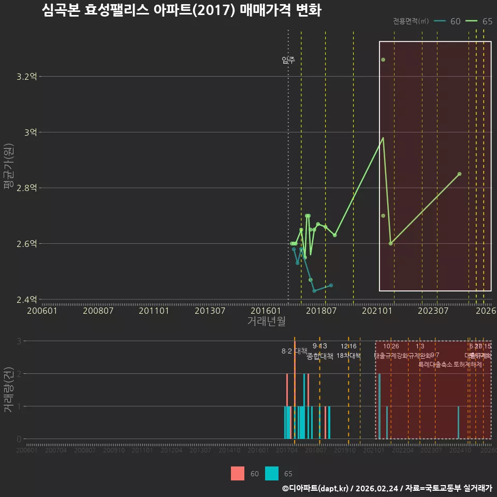Click '201410' on the volume chart x-axis
The image size is (497, 497).
229,450
